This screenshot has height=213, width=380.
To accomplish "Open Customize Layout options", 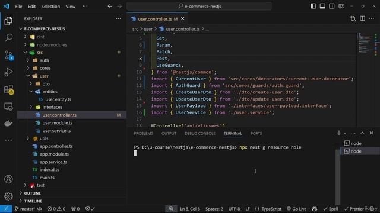I will pyautogui.click(x=341, y=7).
